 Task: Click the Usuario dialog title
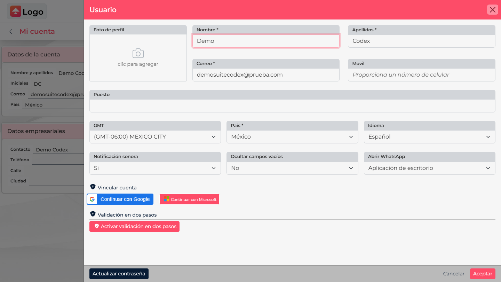[x=103, y=10]
